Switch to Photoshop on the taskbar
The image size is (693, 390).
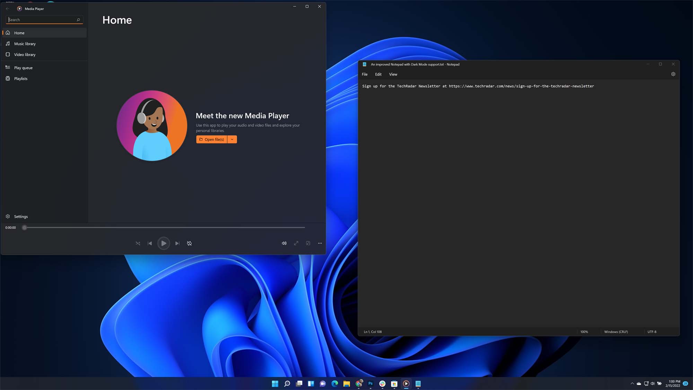click(370, 383)
